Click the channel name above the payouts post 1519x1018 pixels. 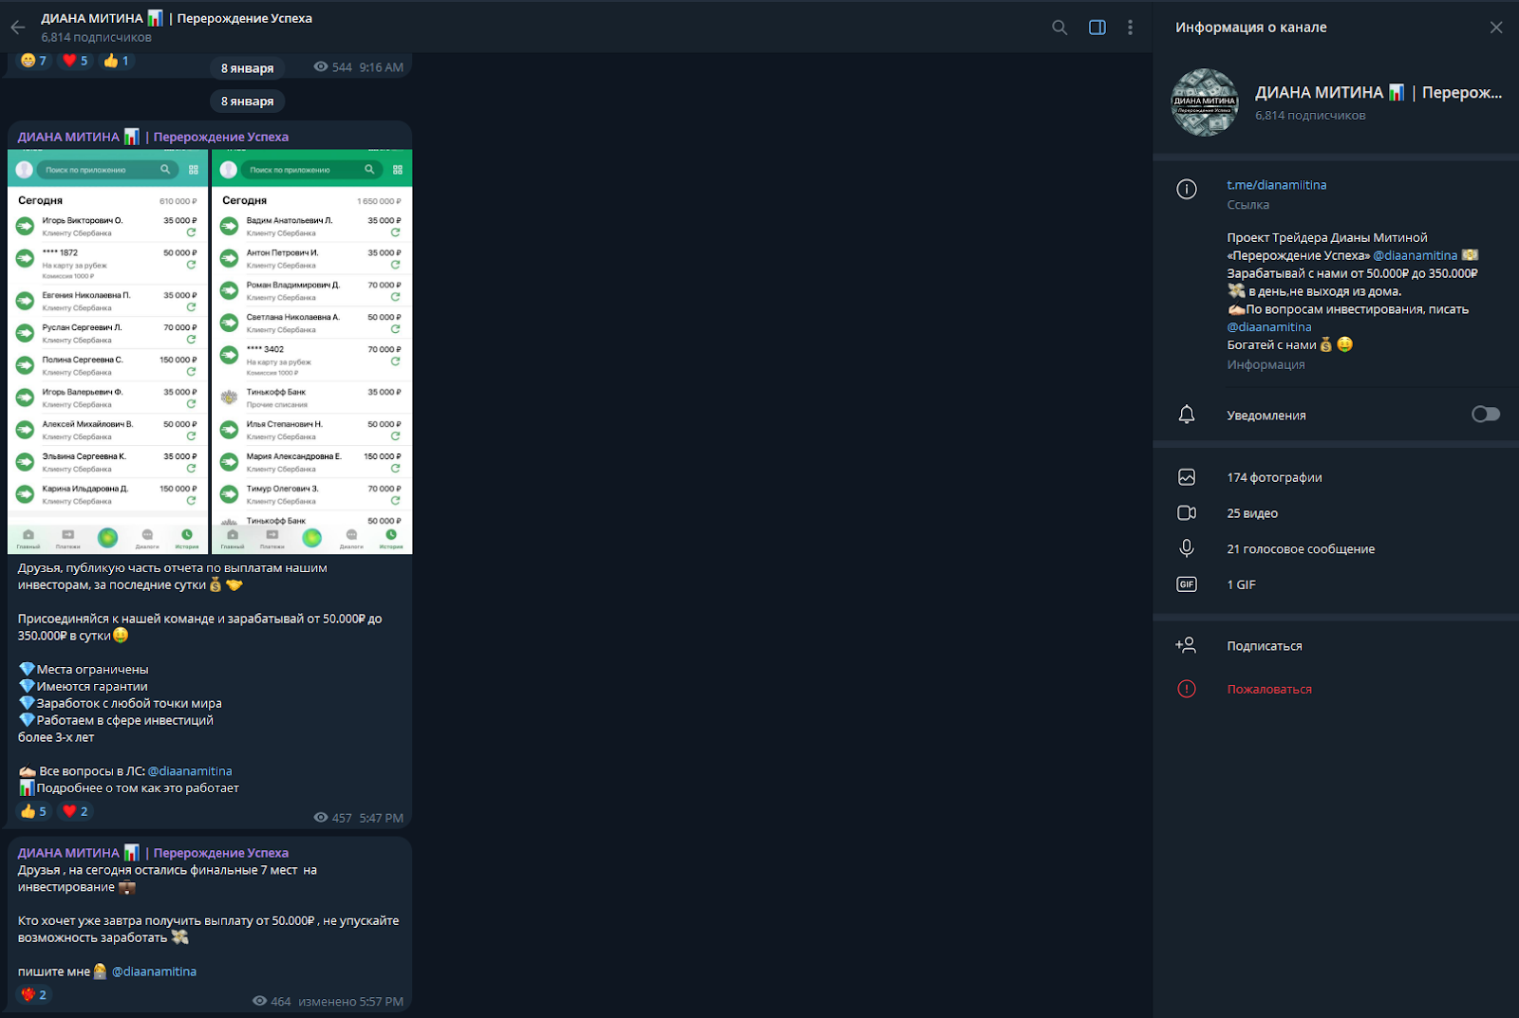(153, 137)
